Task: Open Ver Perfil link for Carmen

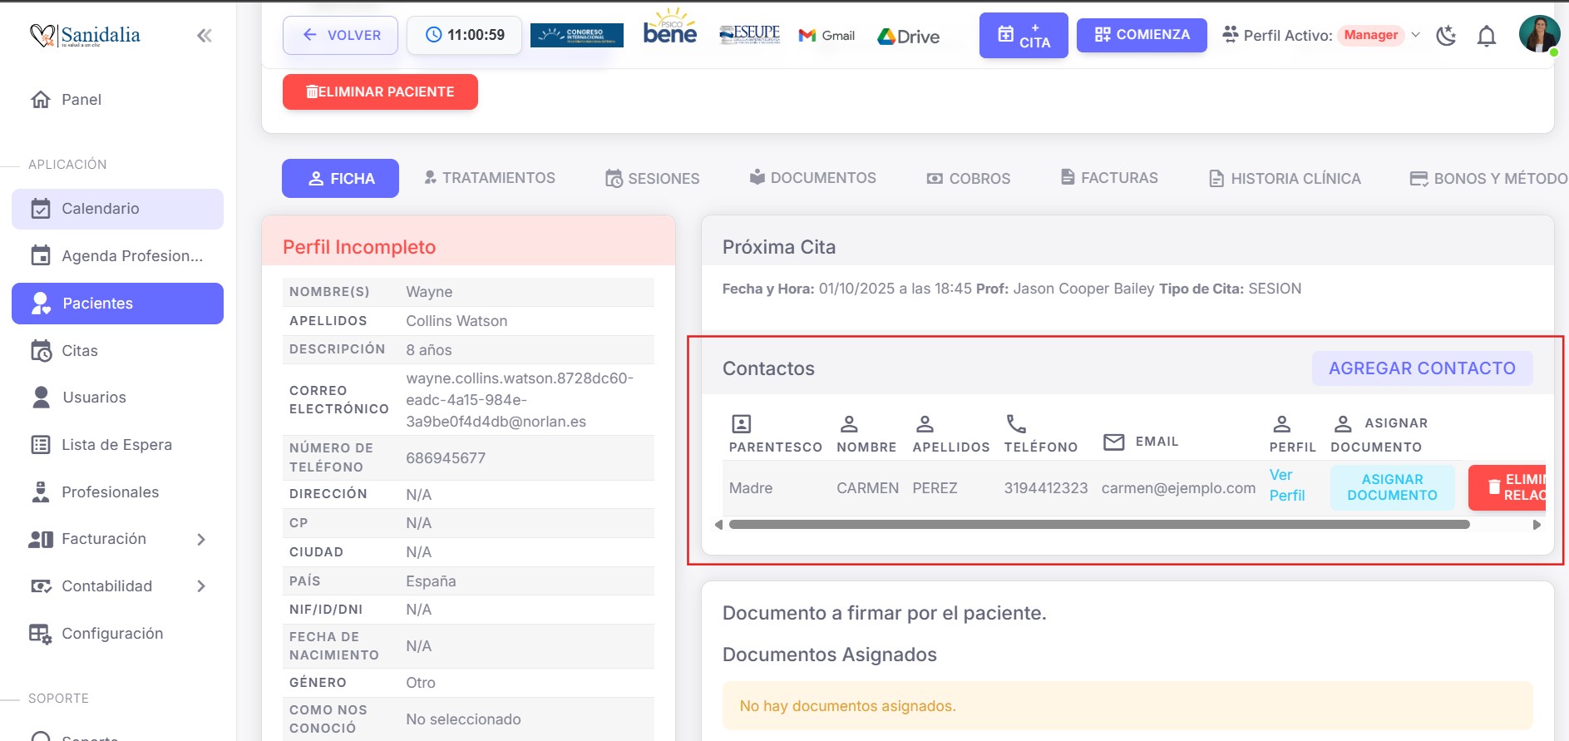Action: click(x=1286, y=485)
